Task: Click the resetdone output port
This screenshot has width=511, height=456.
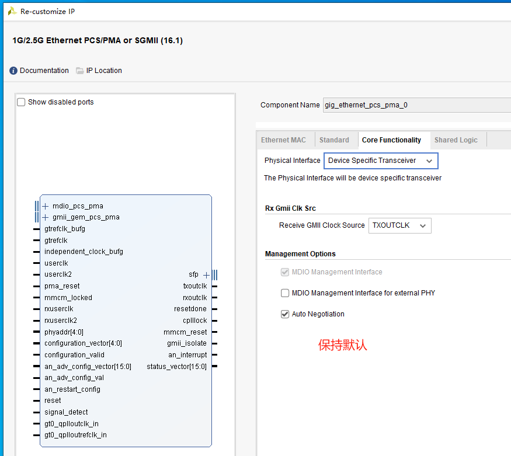Action: tap(190, 309)
